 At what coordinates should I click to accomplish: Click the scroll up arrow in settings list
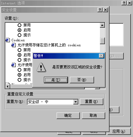tap(102, 25)
